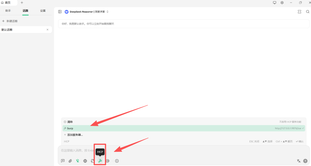The width and height of the screenshot is (311, 166).
Task: Click 新建话题 to create a topic
Action: (x=12, y=21)
